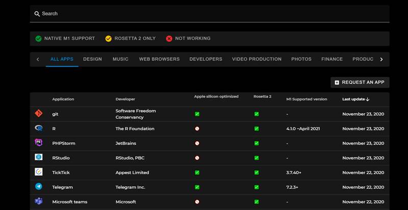Click the Appest Limited developer cell

tap(132, 172)
